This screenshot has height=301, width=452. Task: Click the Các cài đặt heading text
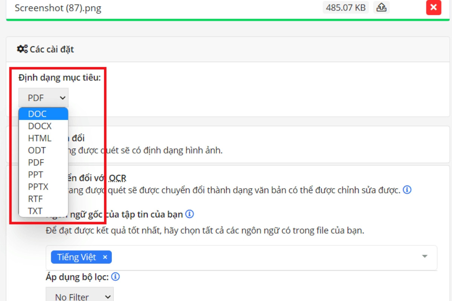pyautogui.click(x=52, y=49)
